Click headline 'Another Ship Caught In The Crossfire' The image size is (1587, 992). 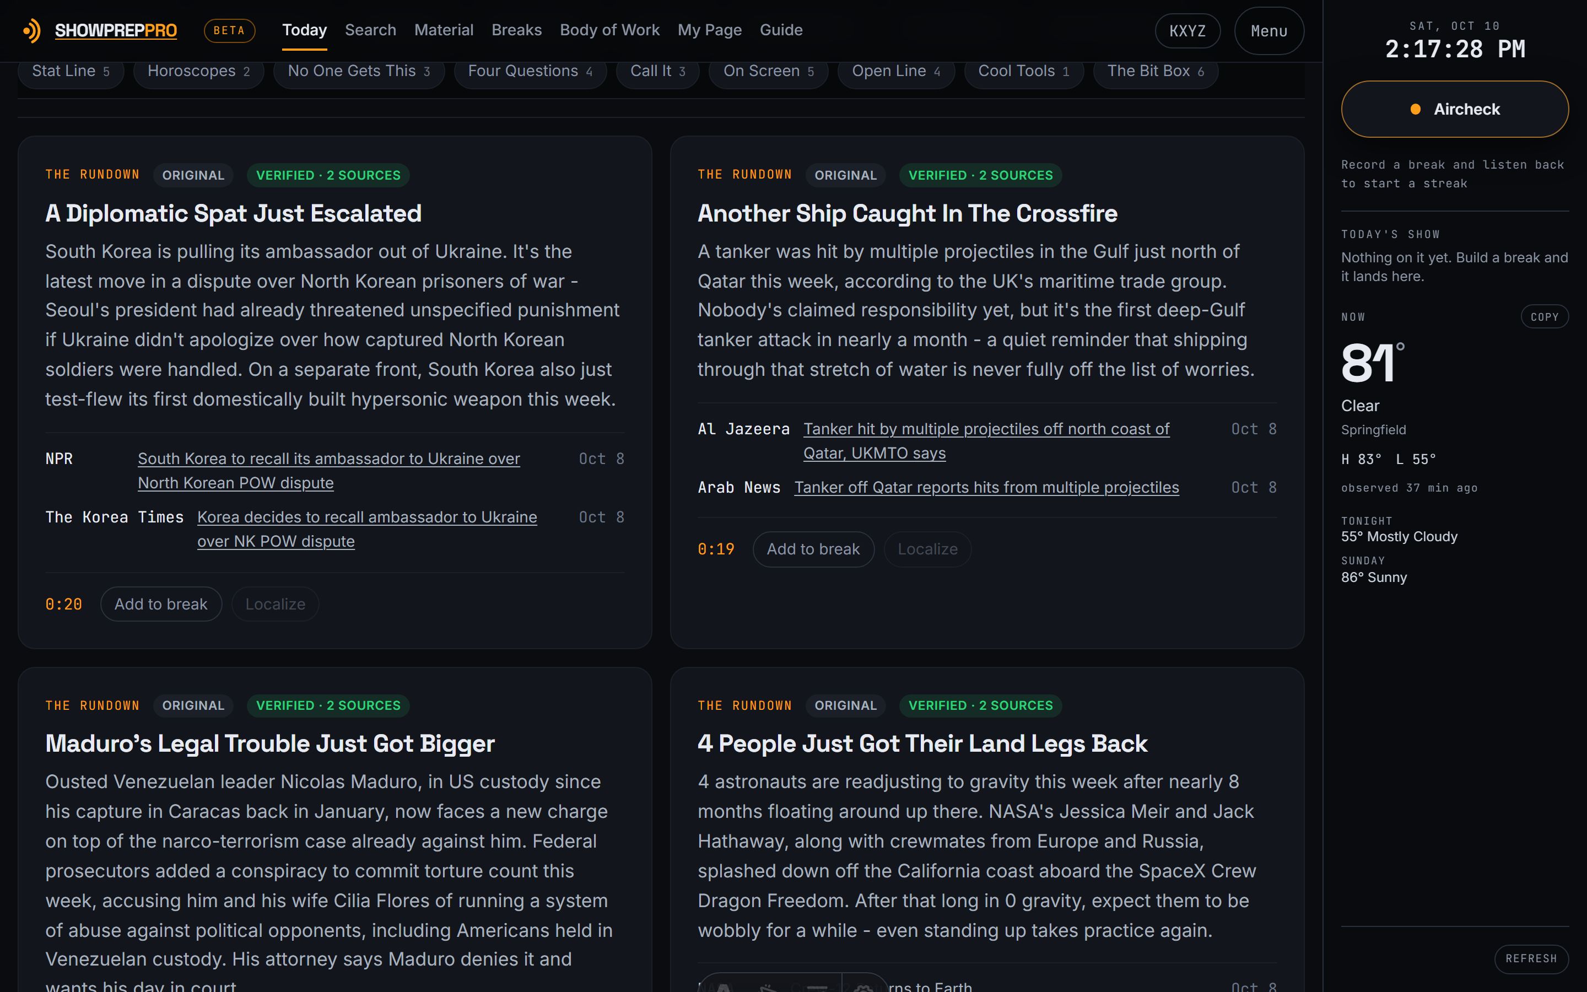(x=907, y=213)
